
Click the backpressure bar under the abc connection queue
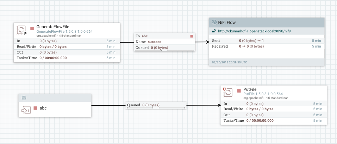156,108
